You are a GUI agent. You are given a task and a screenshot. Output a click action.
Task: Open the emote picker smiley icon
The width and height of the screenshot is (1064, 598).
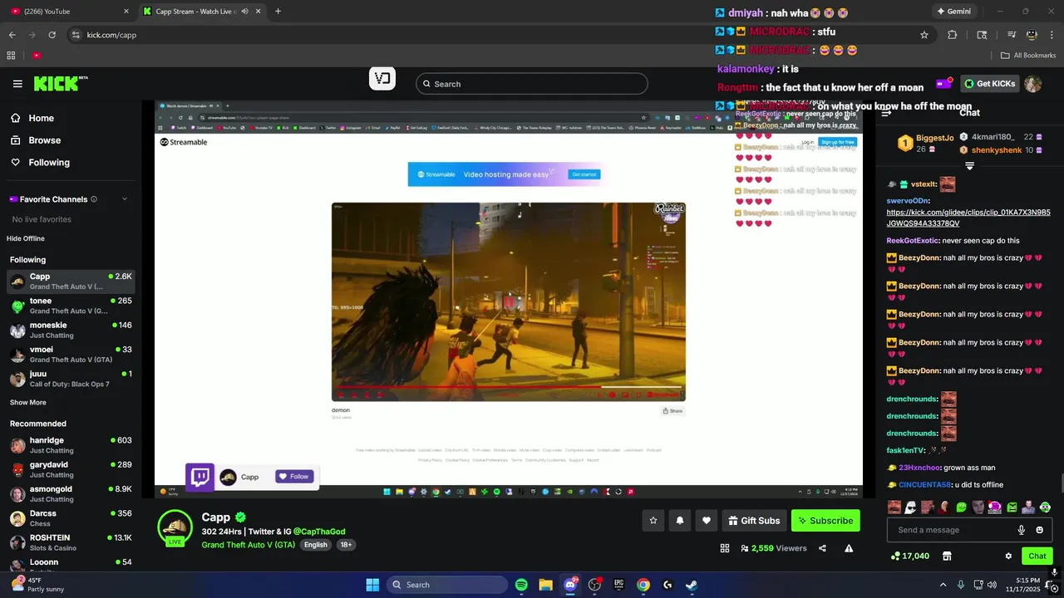click(1039, 530)
